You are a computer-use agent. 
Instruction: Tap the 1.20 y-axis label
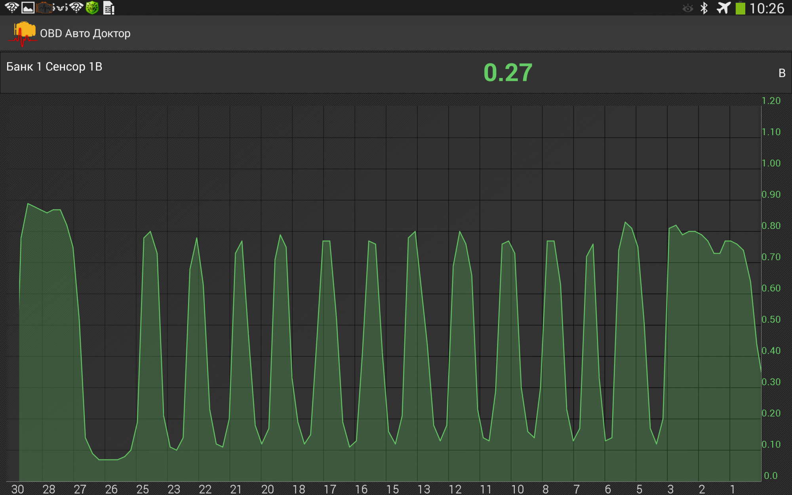click(x=771, y=101)
